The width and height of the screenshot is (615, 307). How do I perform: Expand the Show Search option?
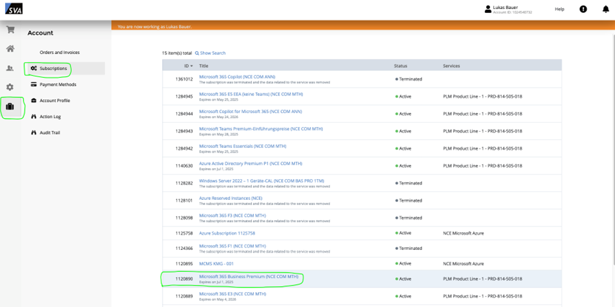[x=210, y=53]
